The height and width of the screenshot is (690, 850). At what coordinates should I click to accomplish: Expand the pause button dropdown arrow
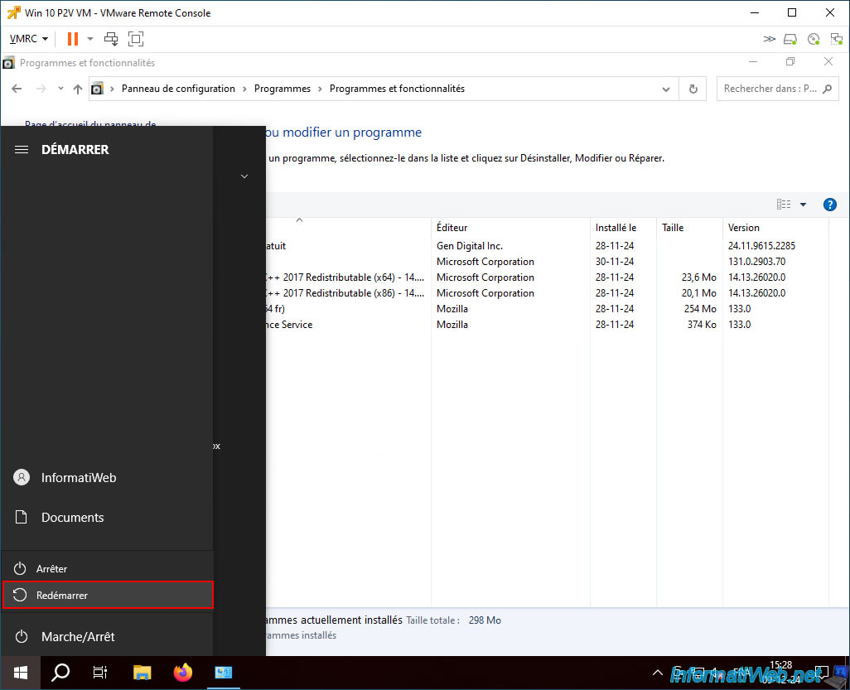tap(90, 38)
